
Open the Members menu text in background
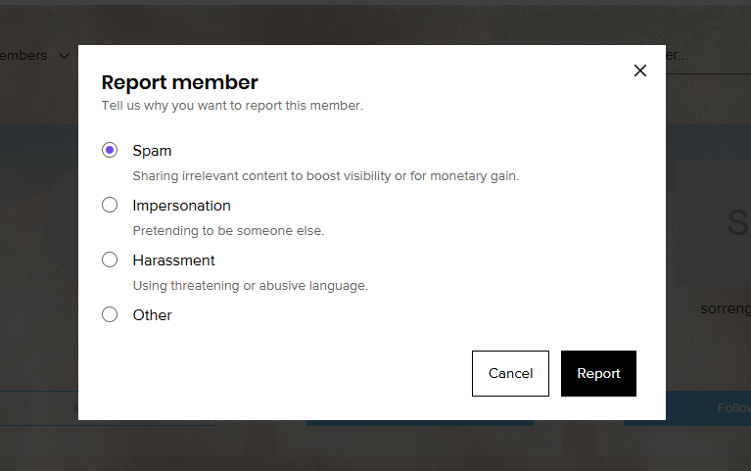(23, 56)
